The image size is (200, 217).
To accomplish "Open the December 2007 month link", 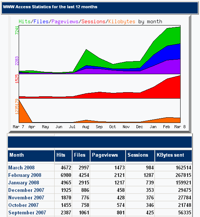I will (x=26, y=190).
